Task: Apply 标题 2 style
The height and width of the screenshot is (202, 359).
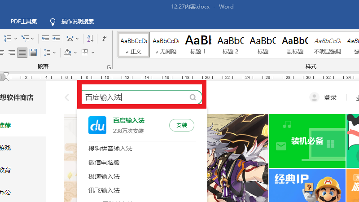Action: click(x=230, y=44)
